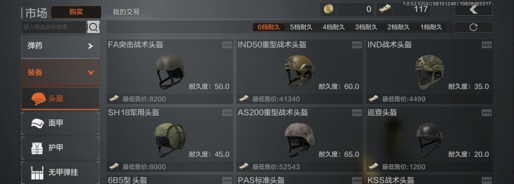Click the item name search field
Image resolution: width=514 pixels, height=184 pixels.
coord(54,27)
